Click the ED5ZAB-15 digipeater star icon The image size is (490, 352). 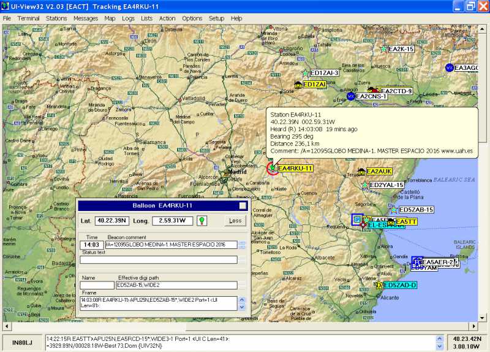pos(393,210)
